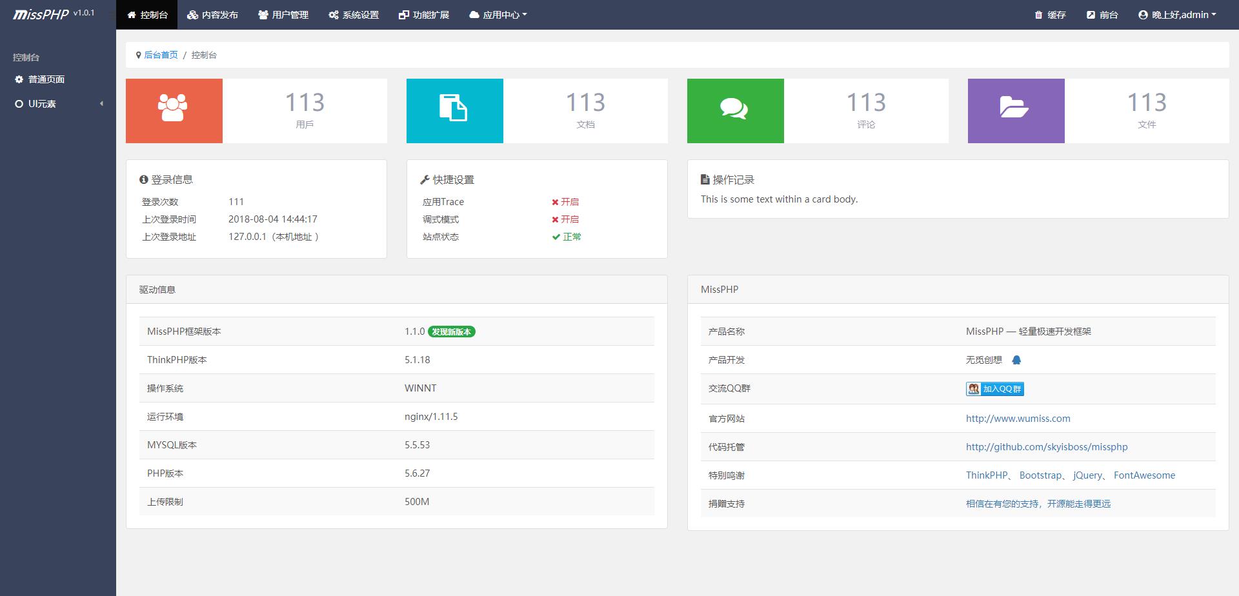The height and width of the screenshot is (596, 1239).
Task: Click the 127.0.0.1 login address value
Action: [x=274, y=237]
